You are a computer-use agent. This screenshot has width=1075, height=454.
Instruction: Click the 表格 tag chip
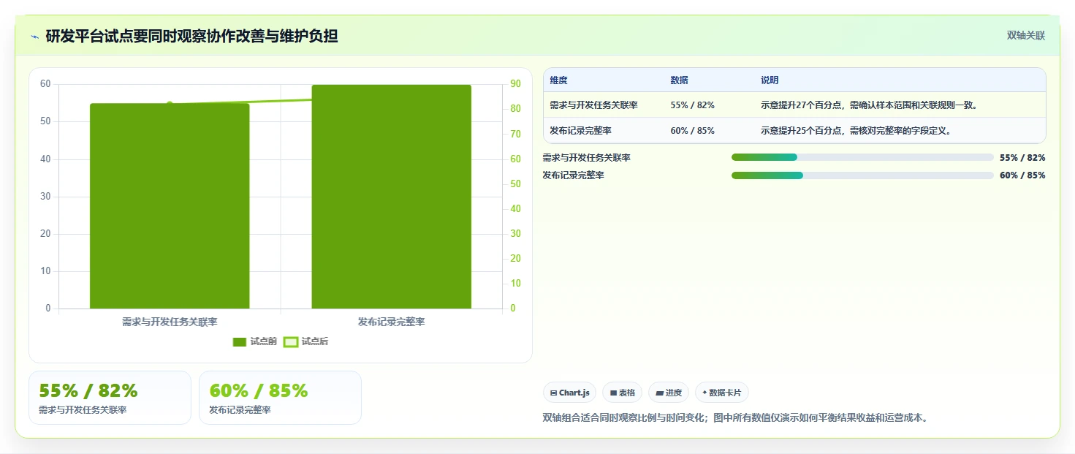pyautogui.click(x=623, y=393)
